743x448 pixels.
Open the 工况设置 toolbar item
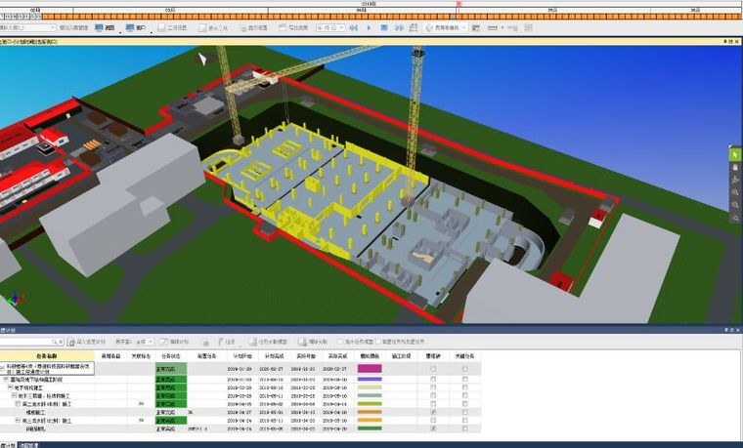pyautogui.click(x=172, y=28)
